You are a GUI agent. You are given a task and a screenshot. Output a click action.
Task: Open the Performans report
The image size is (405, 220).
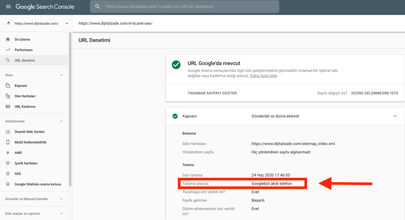click(x=34, y=50)
